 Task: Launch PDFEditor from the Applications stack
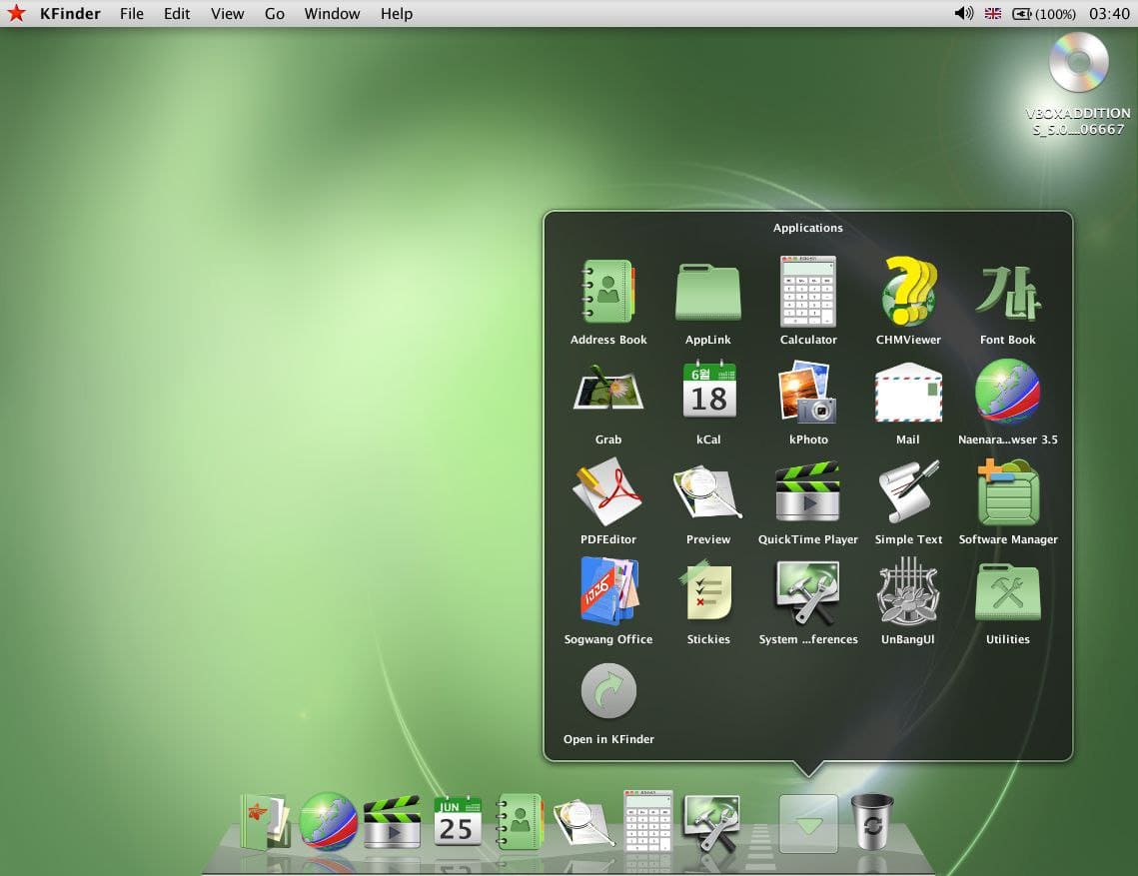608,491
